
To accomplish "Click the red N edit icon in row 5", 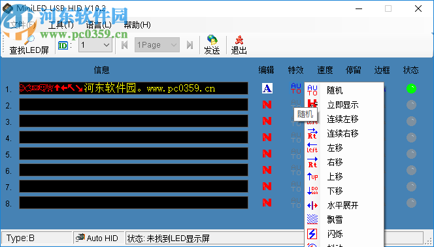I will [x=267, y=154].
